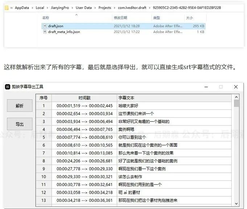This screenshot has height=209, width=247.
Task: Go to User Data in the breadcrumb
Action: coord(84,8)
